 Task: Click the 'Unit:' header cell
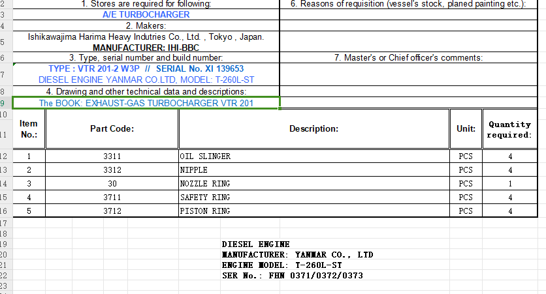465,129
